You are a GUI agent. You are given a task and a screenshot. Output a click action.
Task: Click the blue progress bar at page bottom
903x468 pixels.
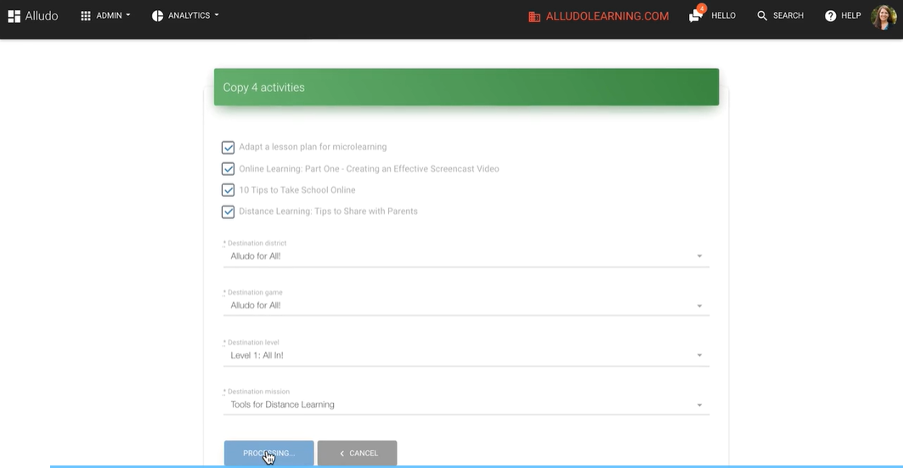point(477,466)
